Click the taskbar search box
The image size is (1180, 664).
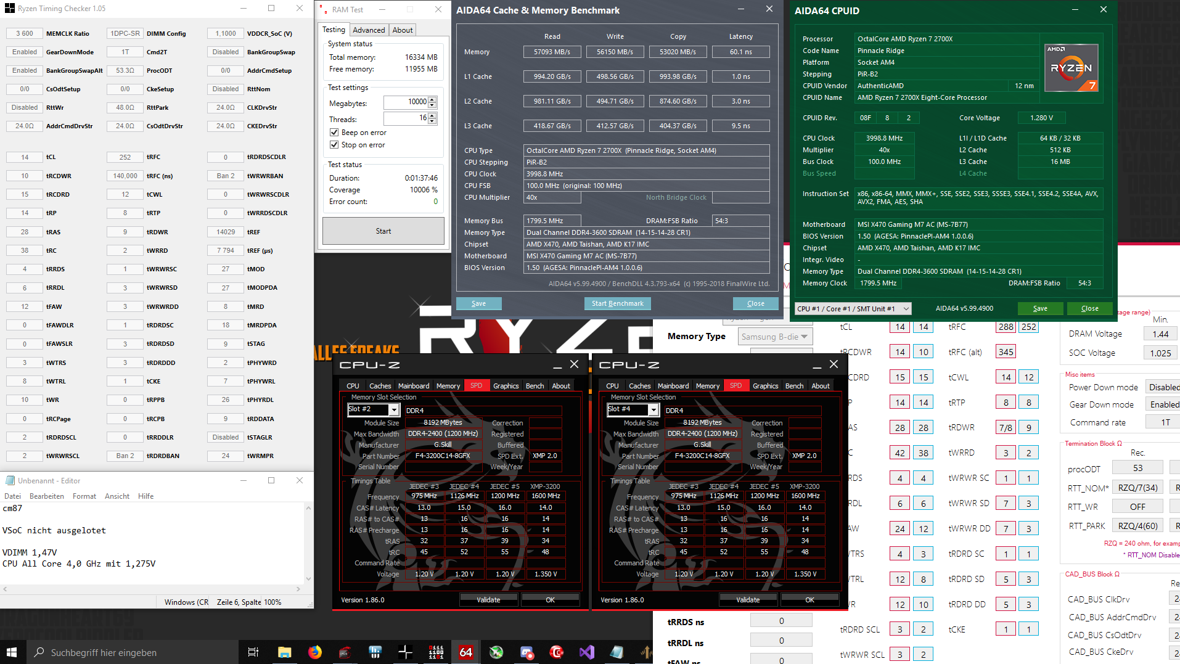[x=131, y=652]
